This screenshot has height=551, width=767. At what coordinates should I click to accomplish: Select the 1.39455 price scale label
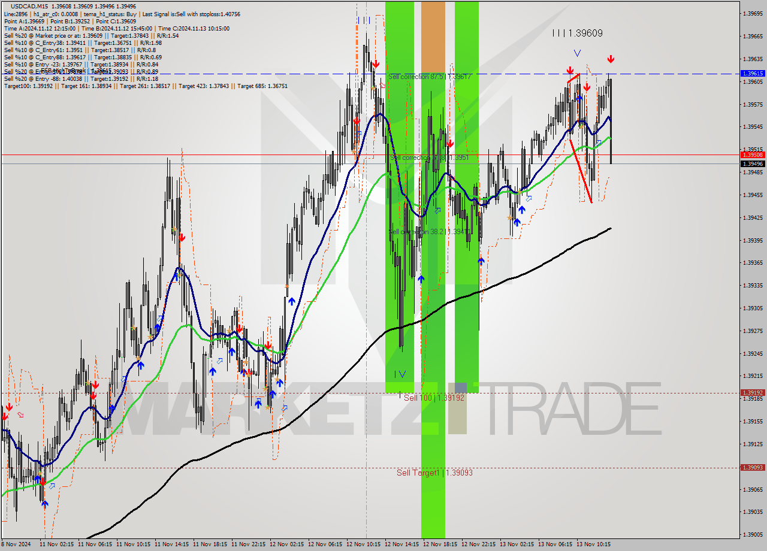[753, 195]
